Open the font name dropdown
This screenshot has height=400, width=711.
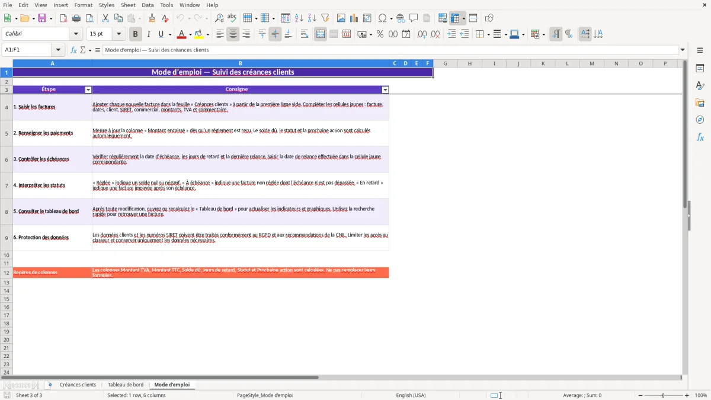[x=76, y=34]
